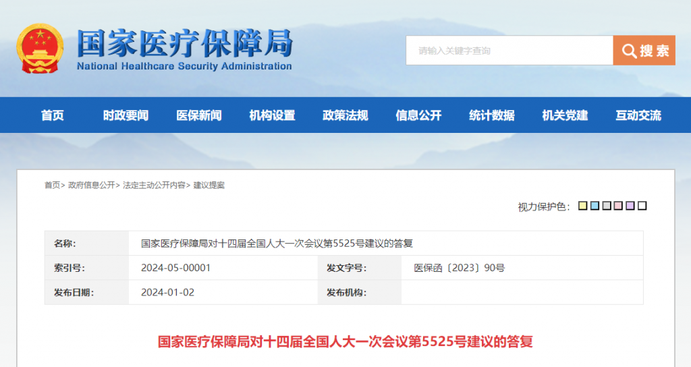Open the 互动交流 menu item

[638, 115]
